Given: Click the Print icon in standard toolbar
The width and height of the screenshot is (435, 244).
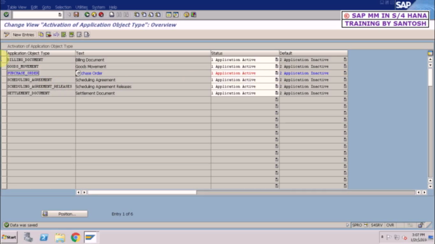Looking at the screenshot, I should click(x=111, y=14).
